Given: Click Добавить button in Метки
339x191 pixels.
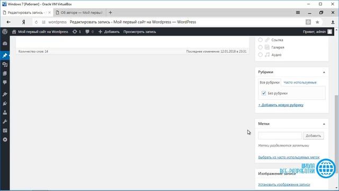Looking at the screenshot, I should coord(313,136).
